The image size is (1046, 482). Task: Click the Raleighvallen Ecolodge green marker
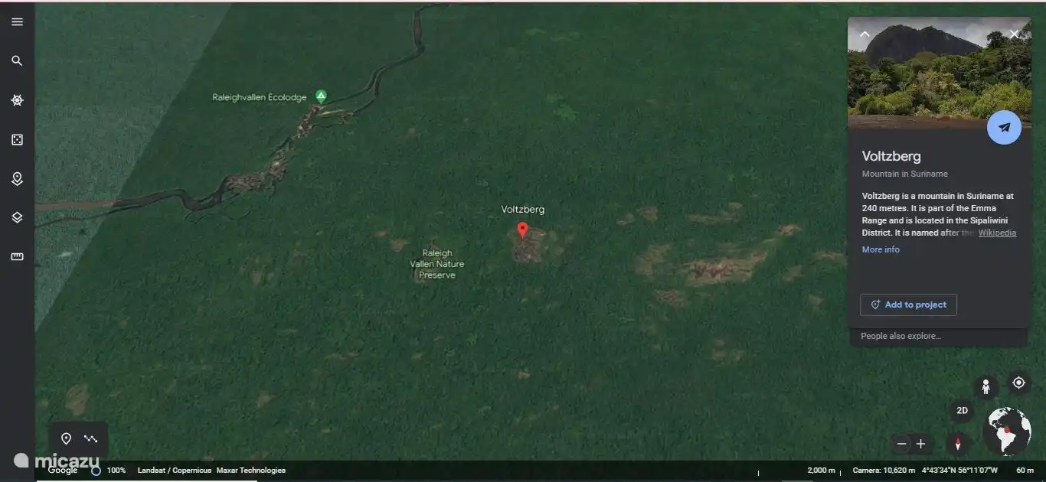pos(321,96)
